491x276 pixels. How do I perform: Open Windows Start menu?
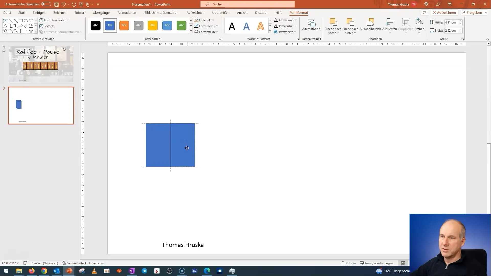coord(6,271)
